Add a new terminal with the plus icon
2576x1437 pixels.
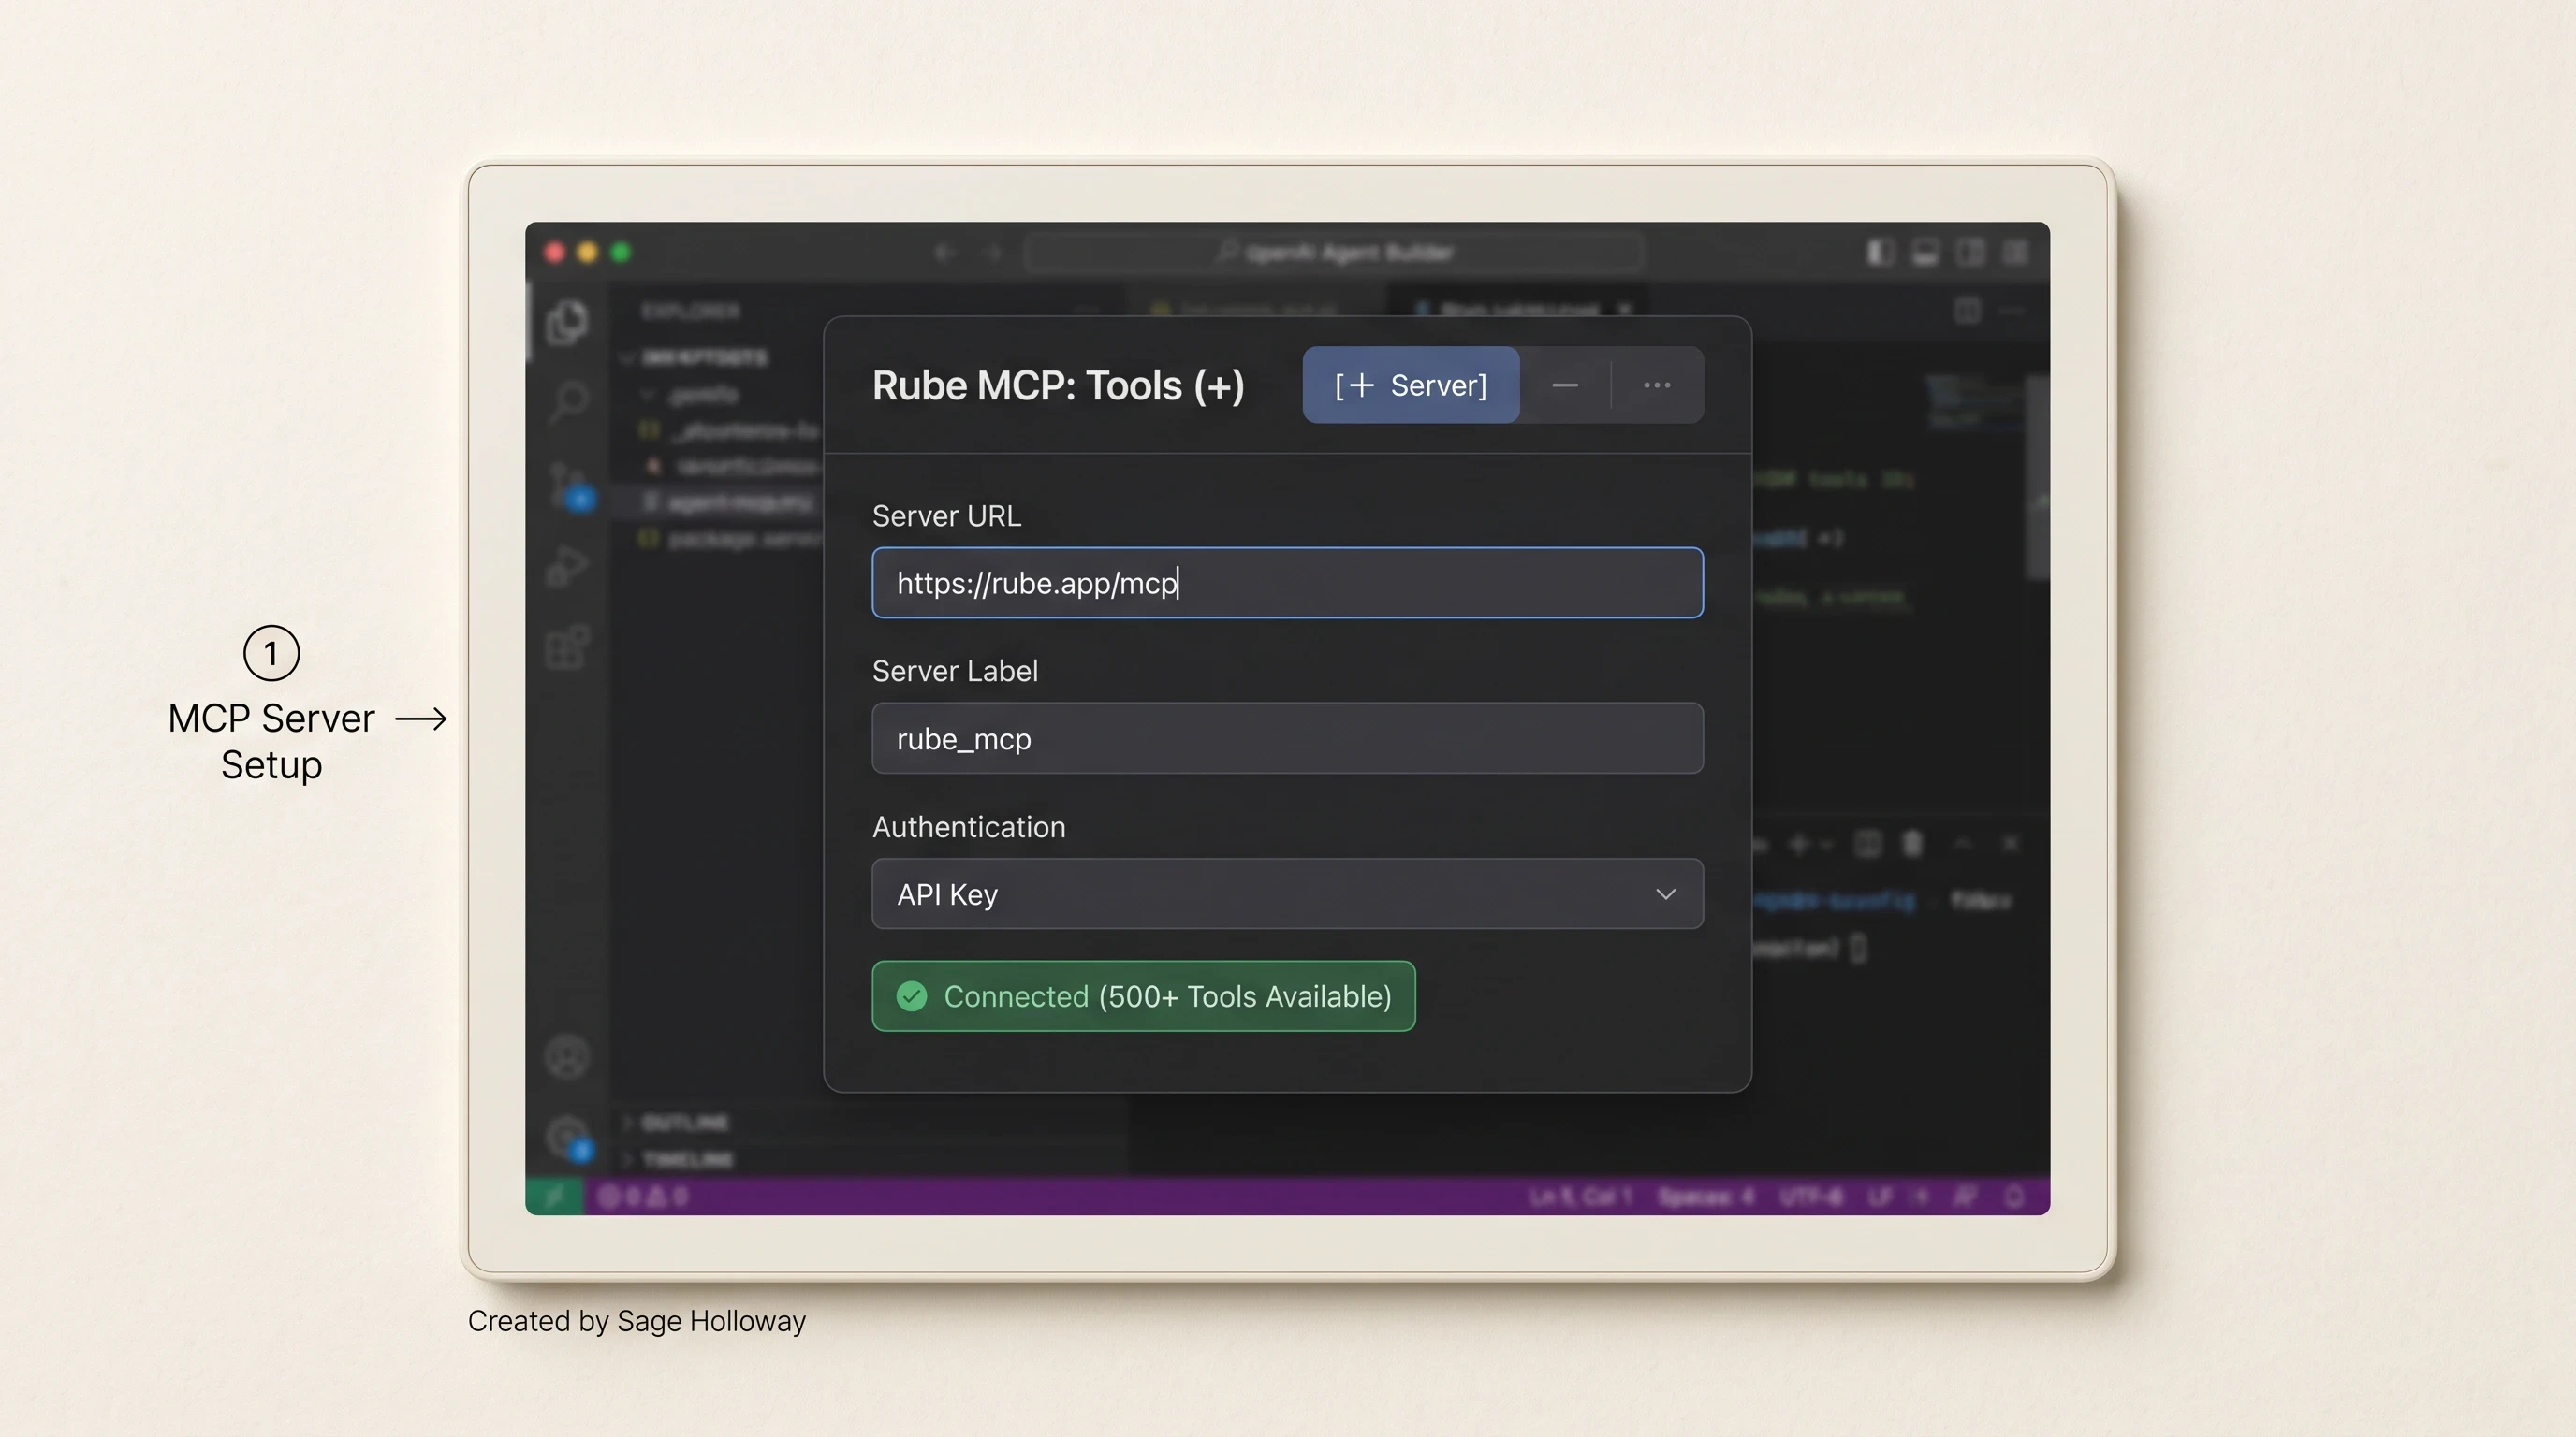coord(1799,845)
